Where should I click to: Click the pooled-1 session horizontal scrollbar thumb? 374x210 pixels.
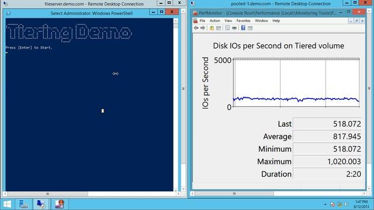(234, 194)
